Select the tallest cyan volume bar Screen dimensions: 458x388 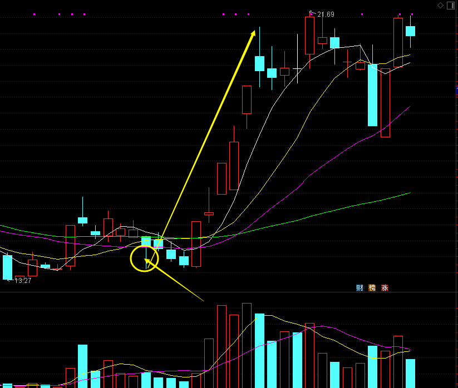tap(259, 350)
